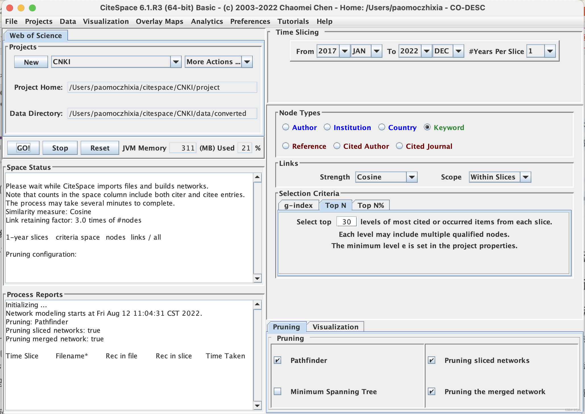The height and width of the screenshot is (414, 585).
Task: Toggle Pruning the merged network checkbox
Action: 432,392
